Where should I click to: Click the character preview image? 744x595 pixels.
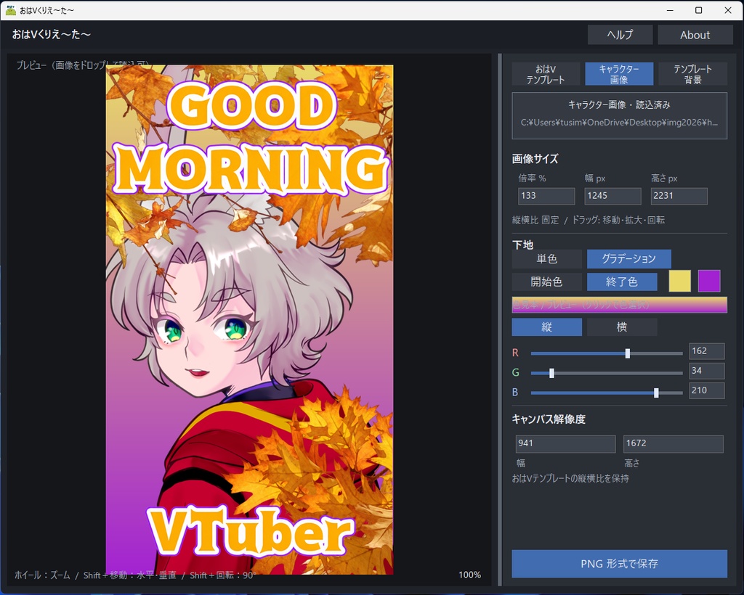coord(250,320)
